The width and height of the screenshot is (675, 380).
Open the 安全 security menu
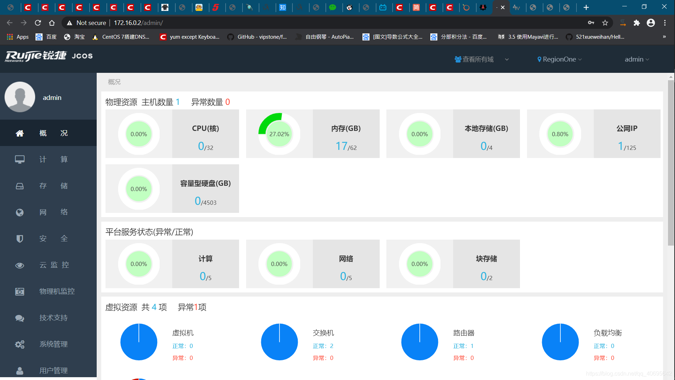(48, 239)
